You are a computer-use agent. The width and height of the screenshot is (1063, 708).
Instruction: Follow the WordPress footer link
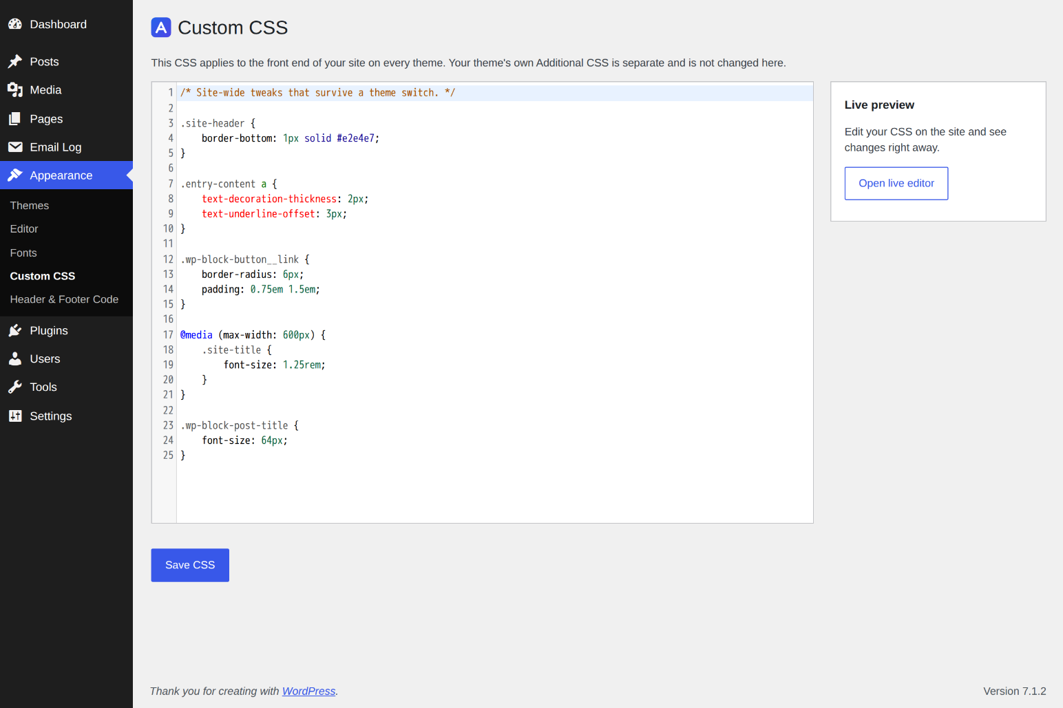point(309,691)
